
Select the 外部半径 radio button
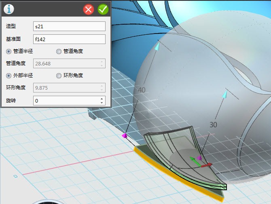pos(9,76)
